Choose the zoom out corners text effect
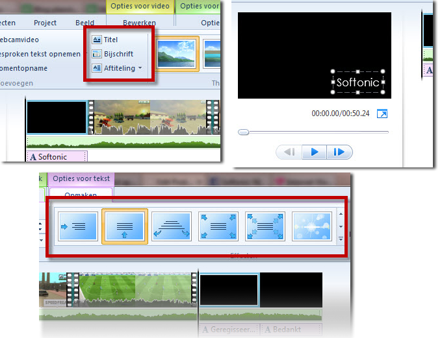This screenshot has height=338, width=442. 218,226
